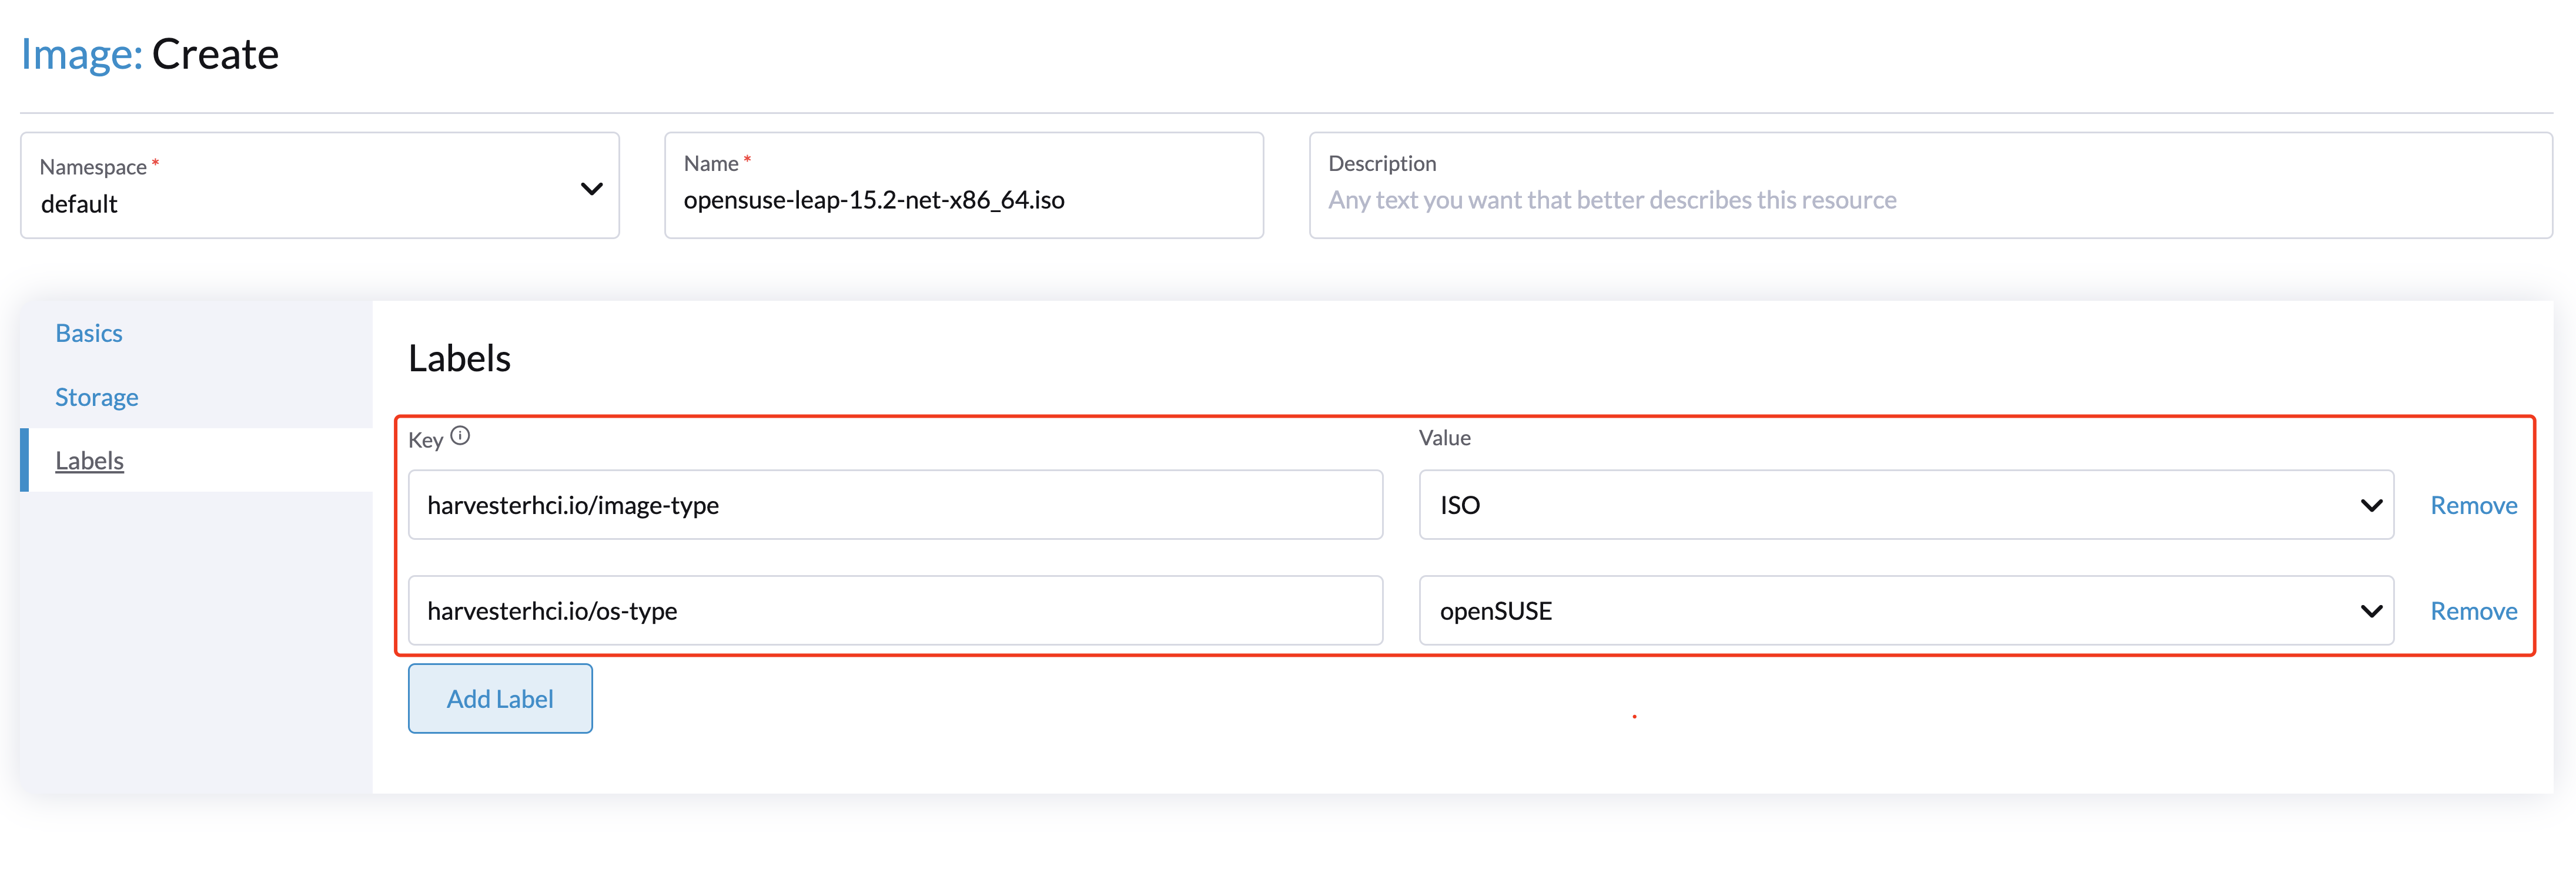The image size is (2576, 880).
Task: Edit the harvesterhci.io/os-type key field
Action: (895, 612)
